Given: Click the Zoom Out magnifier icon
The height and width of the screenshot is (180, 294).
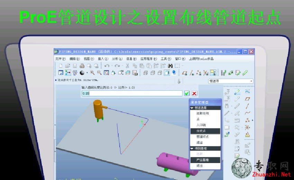Looking at the screenshot, I should [99, 73].
